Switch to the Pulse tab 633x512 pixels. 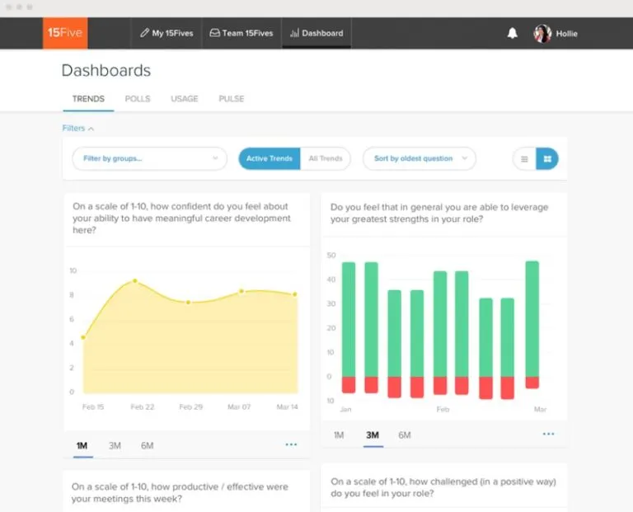click(231, 99)
